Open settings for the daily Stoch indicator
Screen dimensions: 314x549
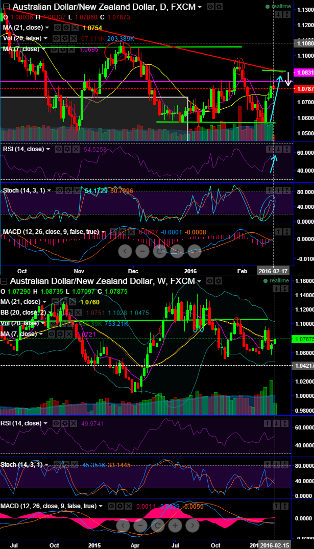click(68, 190)
